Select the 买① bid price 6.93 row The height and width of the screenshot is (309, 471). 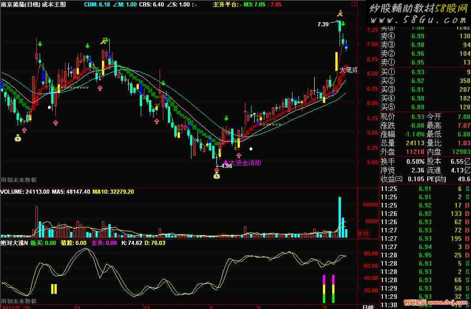click(x=425, y=72)
